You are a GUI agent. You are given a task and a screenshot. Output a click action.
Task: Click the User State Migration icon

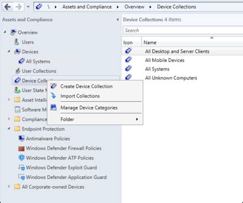[18, 90]
